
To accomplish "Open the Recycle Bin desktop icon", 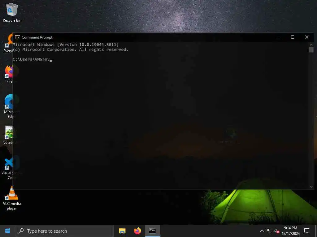I will [x=12, y=13].
